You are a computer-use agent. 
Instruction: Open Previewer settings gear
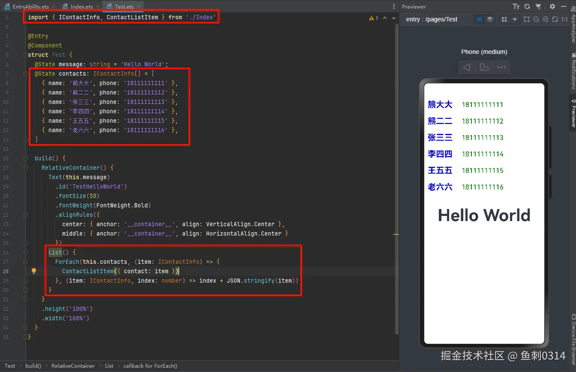[552, 6]
